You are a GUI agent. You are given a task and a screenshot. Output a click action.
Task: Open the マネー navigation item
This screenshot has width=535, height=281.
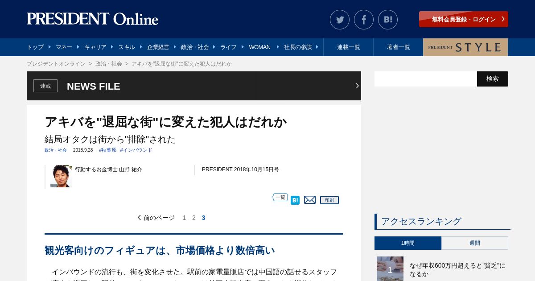click(x=64, y=47)
